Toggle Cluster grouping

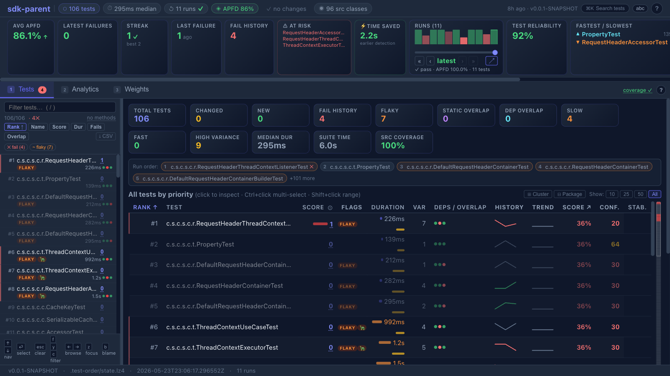pyautogui.click(x=538, y=194)
